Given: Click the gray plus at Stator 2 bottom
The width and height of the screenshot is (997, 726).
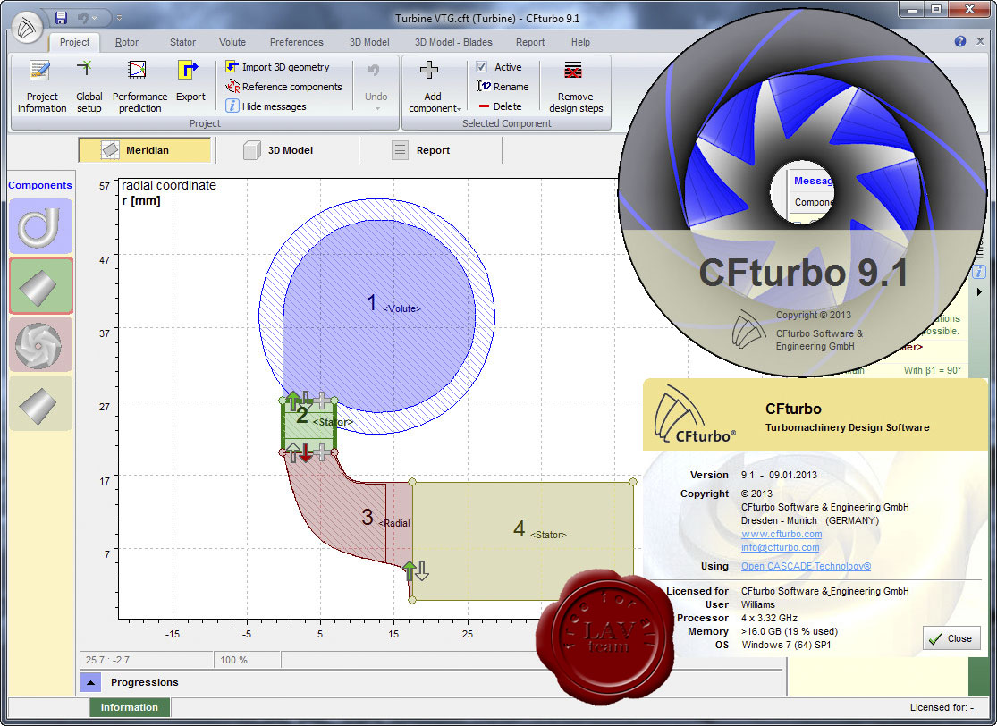Looking at the screenshot, I should point(323,452).
